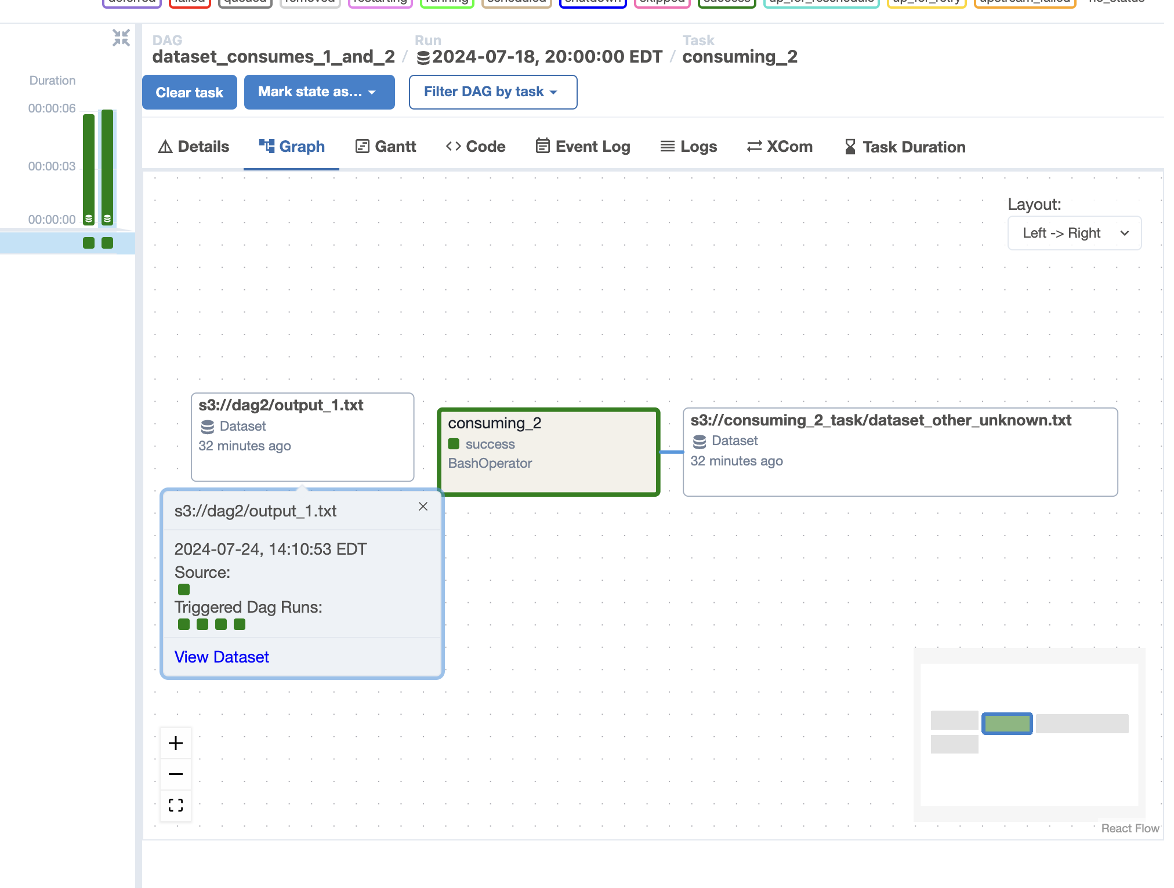The image size is (1174, 888).
Task: Open the XCom tab
Action: pyautogui.click(x=780, y=147)
